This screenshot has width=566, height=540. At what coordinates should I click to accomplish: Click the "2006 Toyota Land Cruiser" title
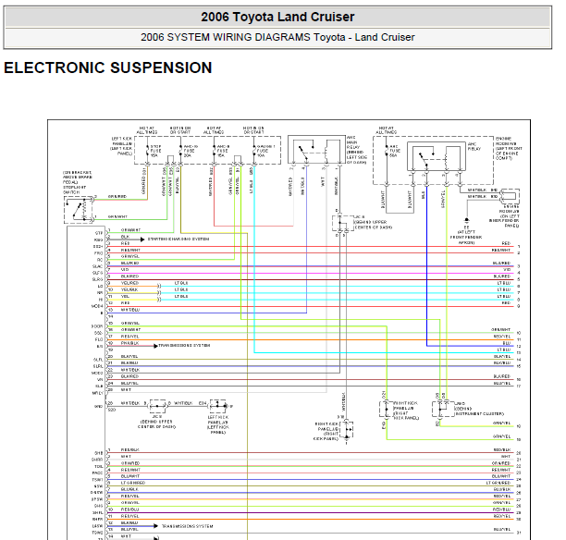[x=277, y=17]
